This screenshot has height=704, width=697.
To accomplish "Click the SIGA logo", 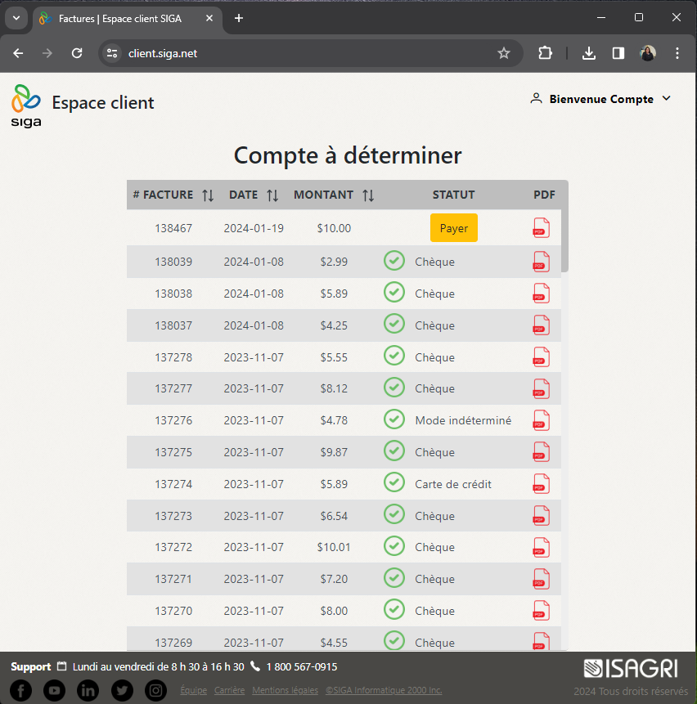I will [x=26, y=106].
